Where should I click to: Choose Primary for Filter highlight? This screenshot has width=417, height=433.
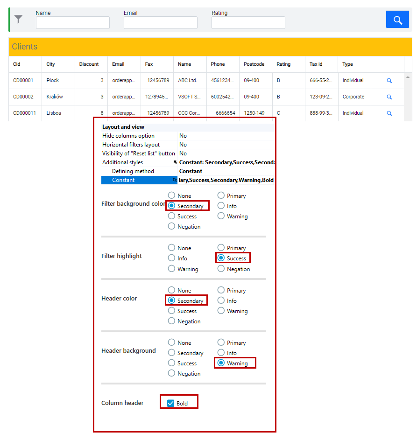click(221, 248)
